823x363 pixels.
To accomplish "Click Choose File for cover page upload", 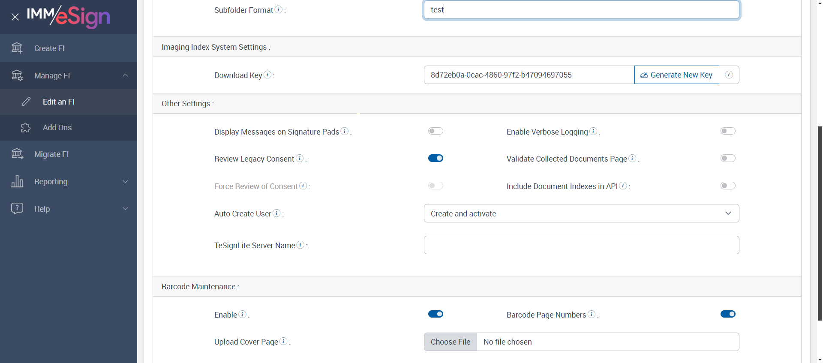I will point(451,342).
